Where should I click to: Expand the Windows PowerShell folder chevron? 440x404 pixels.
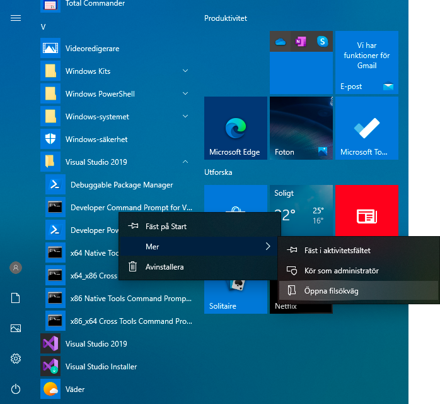pyautogui.click(x=185, y=93)
